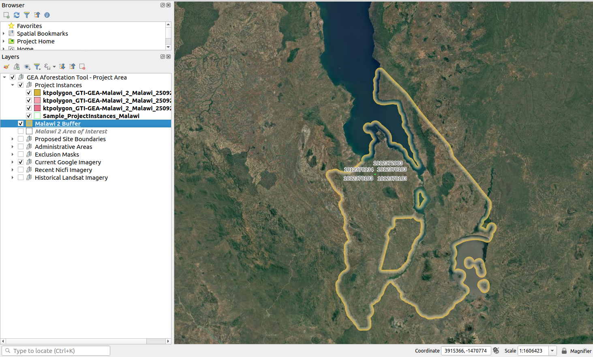
Task: Open the Layer Styling panel brush icon
Action: tap(6, 67)
